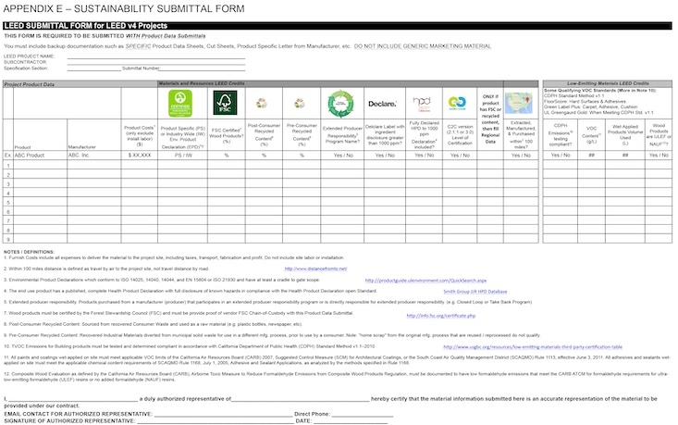
Task: Click the "Some Qualifying VOC Standards" text
Action: pos(599,91)
